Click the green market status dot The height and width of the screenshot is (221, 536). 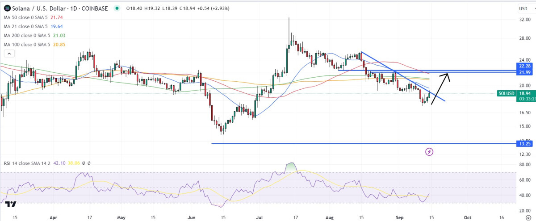point(117,8)
